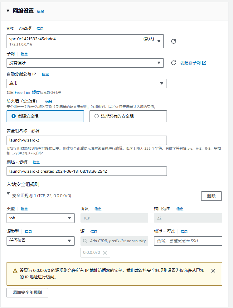
Task: Click the refresh icon next to VPC dropdown
Action: [x=174, y=41]
